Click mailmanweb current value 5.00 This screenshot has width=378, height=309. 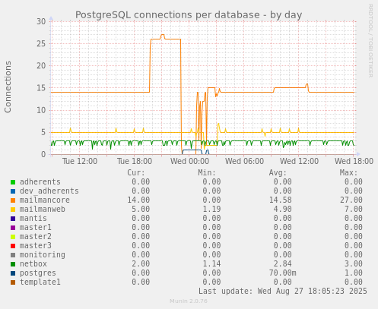[141, 209]
